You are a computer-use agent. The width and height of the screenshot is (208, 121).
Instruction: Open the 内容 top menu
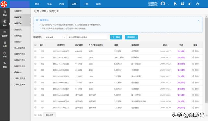(61, 4)
